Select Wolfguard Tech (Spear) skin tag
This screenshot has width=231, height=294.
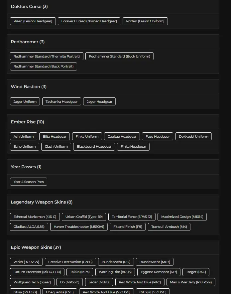[x=32, y=282]
